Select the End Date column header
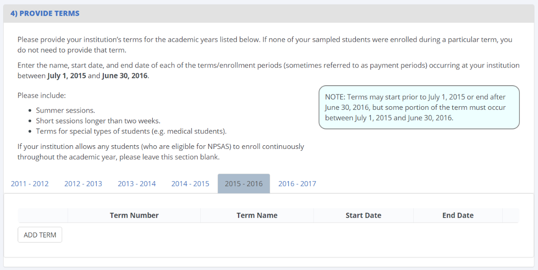This screenshot has height=270, width=538. [x=458, y=216]
